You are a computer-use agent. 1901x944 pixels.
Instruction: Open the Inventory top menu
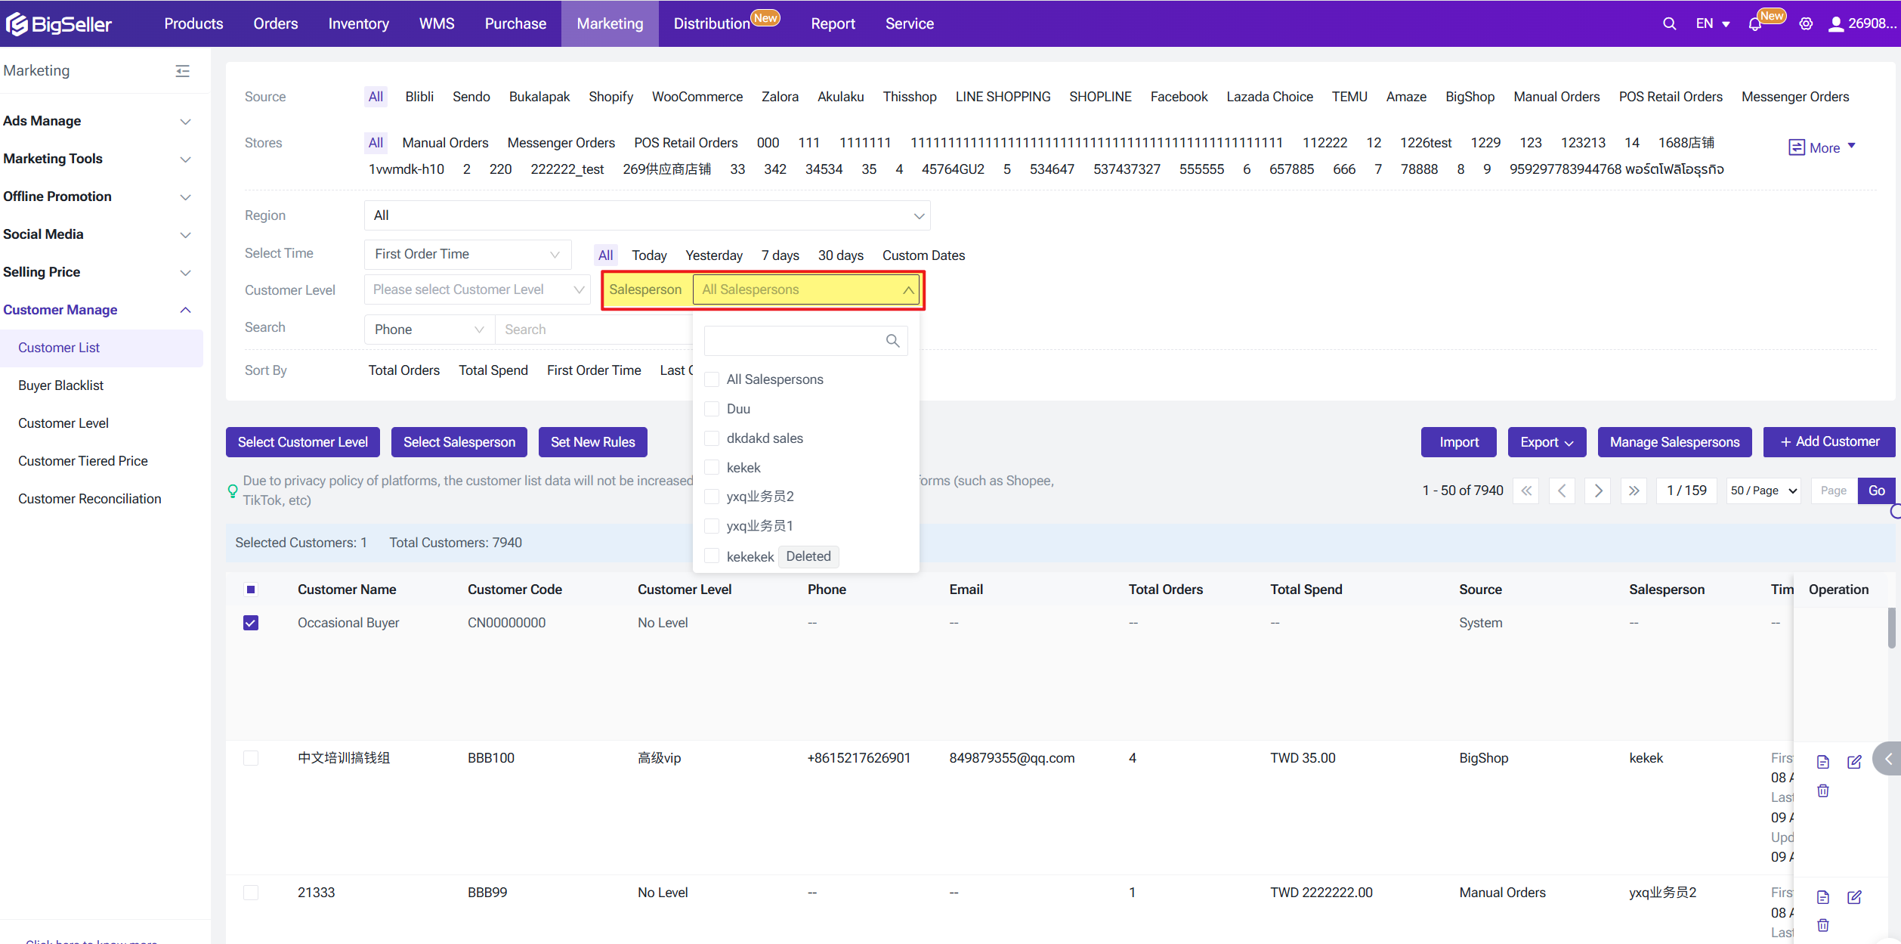tap(358, 23)
